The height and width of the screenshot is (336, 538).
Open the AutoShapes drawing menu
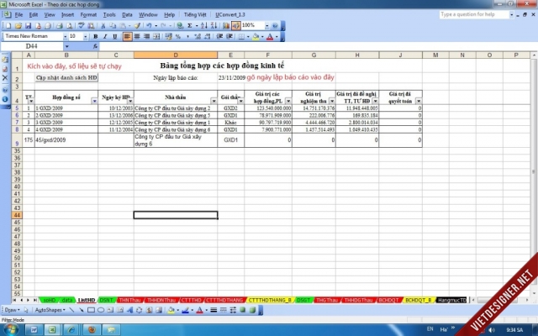tap(48, 310)
